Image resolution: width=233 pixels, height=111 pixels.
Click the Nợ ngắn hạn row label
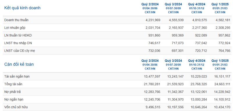pyautogui.click(x=14, y=99)
